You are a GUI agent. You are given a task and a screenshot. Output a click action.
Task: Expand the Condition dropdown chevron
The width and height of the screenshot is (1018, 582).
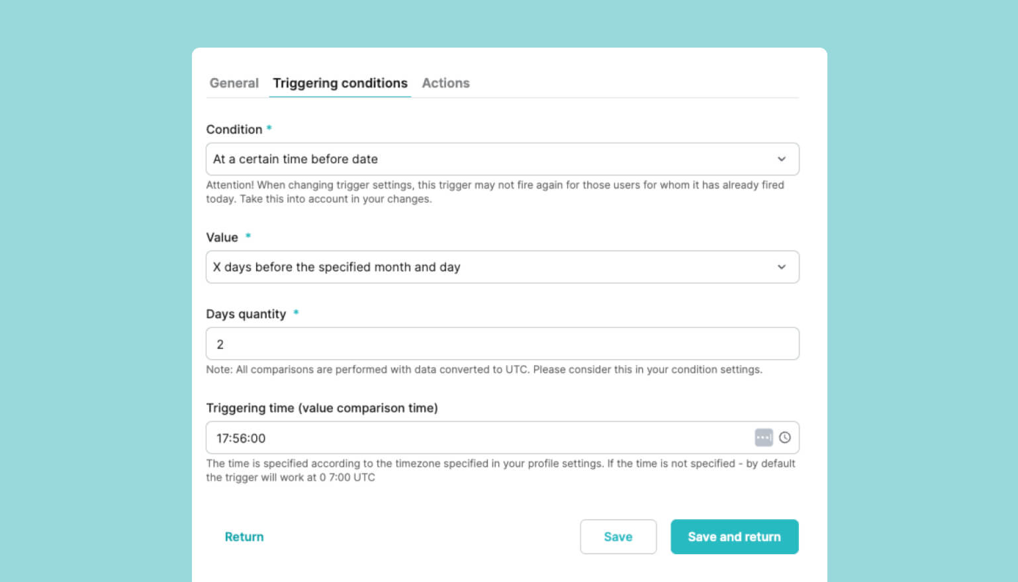tap(782, 159)
